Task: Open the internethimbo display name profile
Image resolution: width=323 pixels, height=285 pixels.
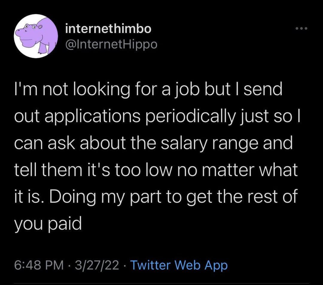Action: [108, 29]
